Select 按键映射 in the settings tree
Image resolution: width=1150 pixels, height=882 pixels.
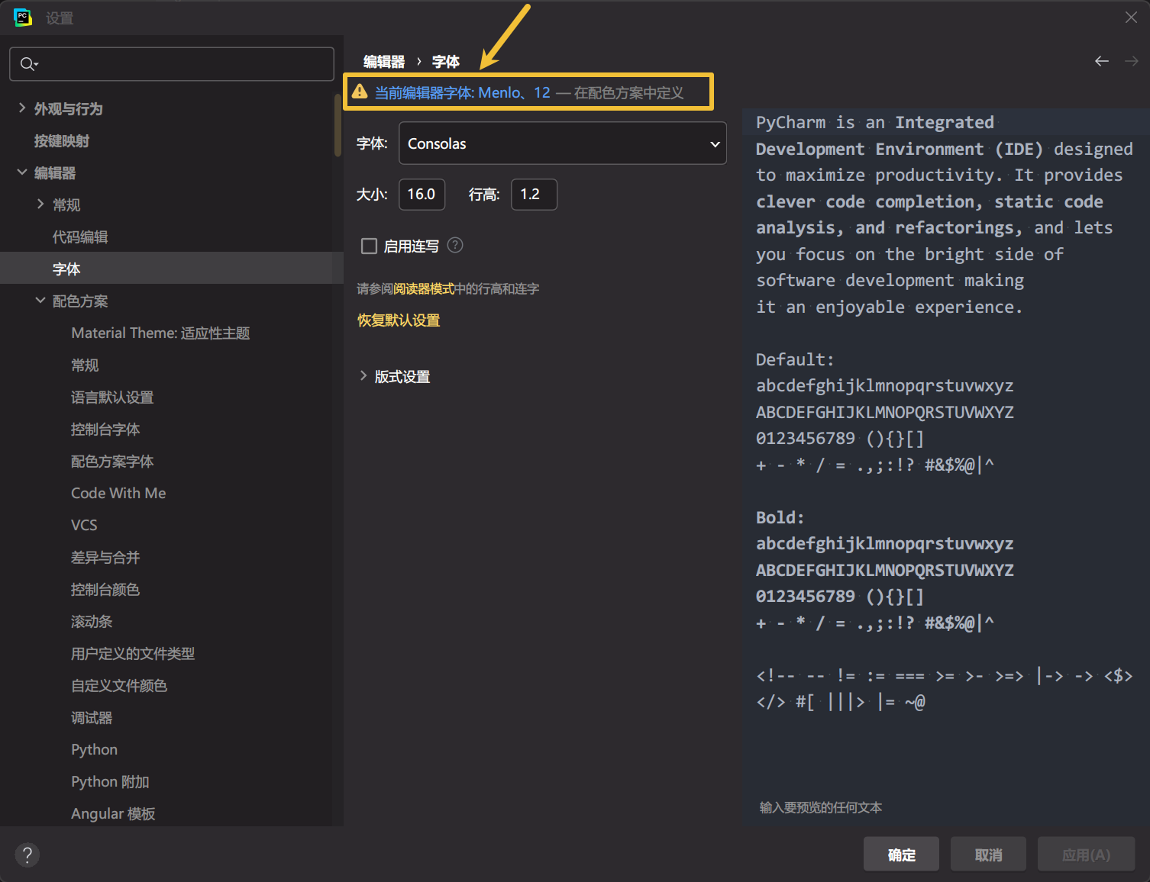point(62,141)
